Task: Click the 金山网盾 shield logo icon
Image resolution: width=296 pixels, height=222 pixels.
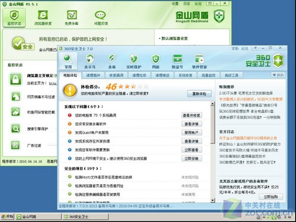Action: click(219, 16)
